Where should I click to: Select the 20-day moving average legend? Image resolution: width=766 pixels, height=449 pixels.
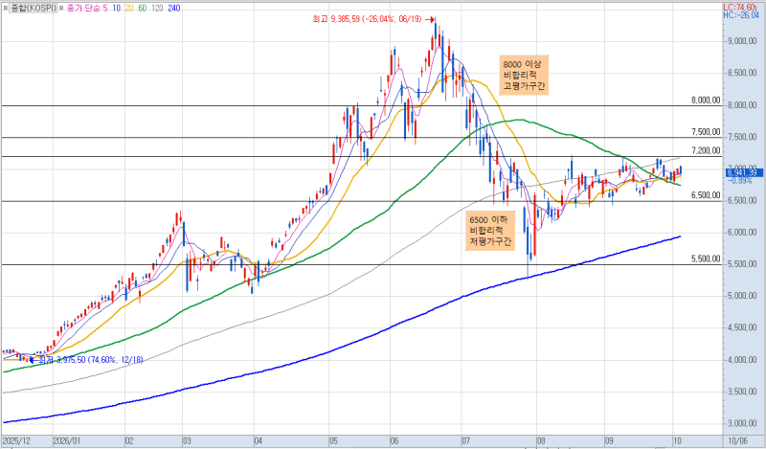129,8
